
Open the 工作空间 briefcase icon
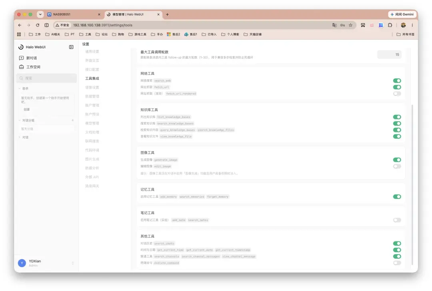tap(21, 67)
